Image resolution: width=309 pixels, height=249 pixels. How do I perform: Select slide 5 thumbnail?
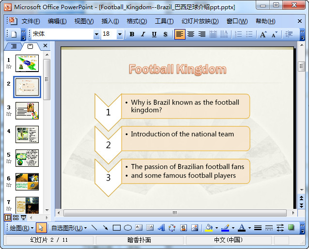click(27, 158)
